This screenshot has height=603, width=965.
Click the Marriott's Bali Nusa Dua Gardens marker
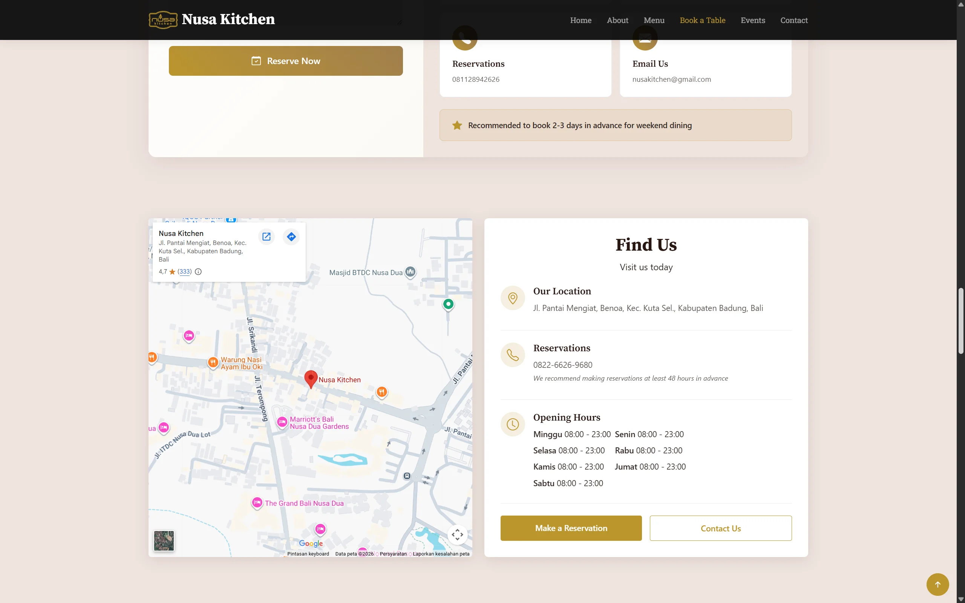click(282, 422)
